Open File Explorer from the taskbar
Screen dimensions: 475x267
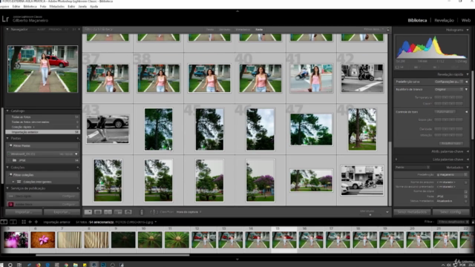pyautogui.click(x=76, y=265)
